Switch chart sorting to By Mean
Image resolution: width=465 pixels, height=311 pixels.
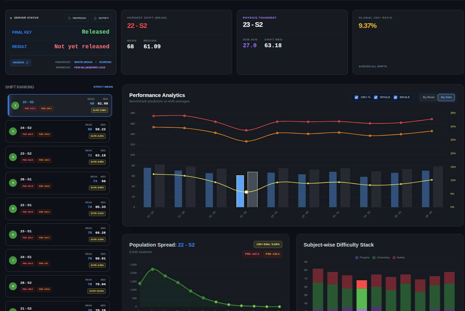[428, 97]
